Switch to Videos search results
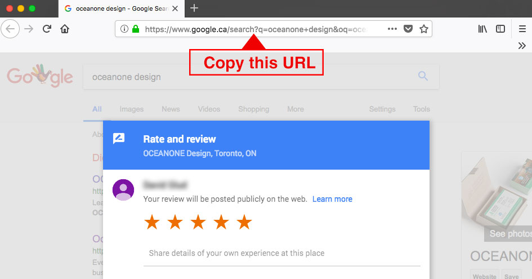The height and width of the screenshot is (279, 532). (x=209, y=109)
